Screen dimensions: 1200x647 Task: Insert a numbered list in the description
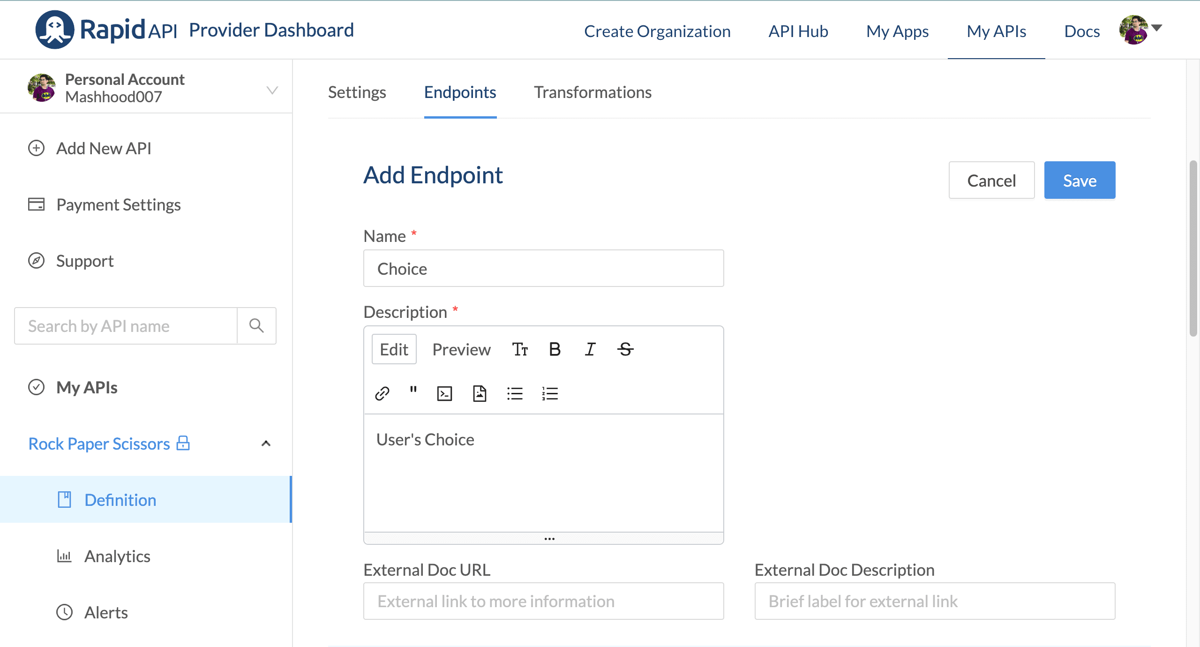pos(550,393)
